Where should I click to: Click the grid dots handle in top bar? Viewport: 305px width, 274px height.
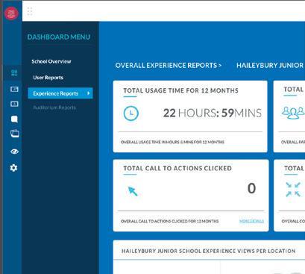(30, 11)
